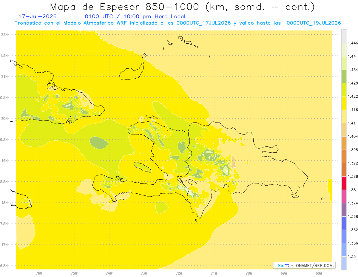Click the yellow-green legend swatch between 1.422 and 1.428
This screenshot has width=358, height=277.
point(344,90)
